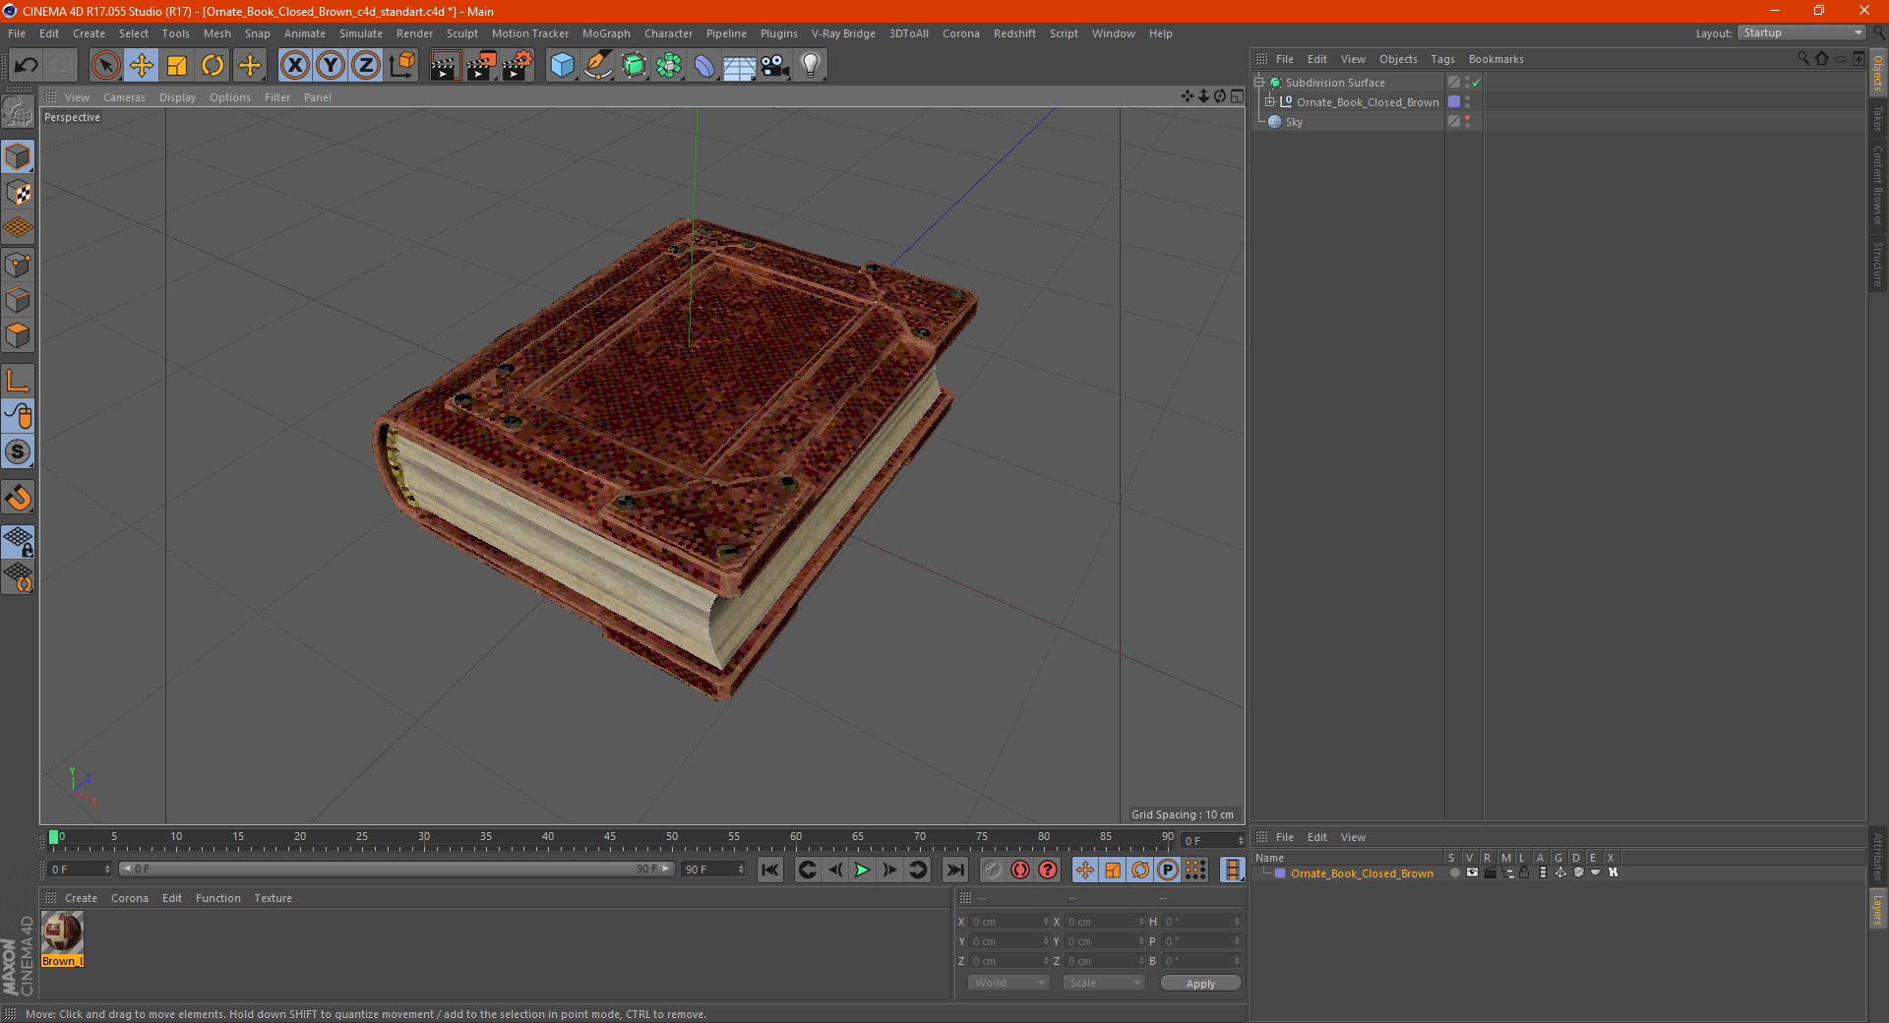Image resolution: width=1889 pixels, height=1023 pixels.
Task: Render to Picture Viewer icon
Action: pos(481,66)
